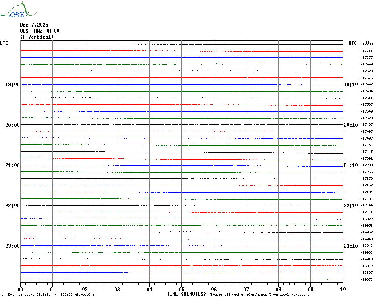Click the '05' minute axis label
The image size is (375, 300).
(182, 289)
